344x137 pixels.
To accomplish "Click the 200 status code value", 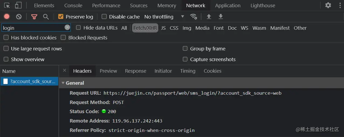I will point(112,112).
